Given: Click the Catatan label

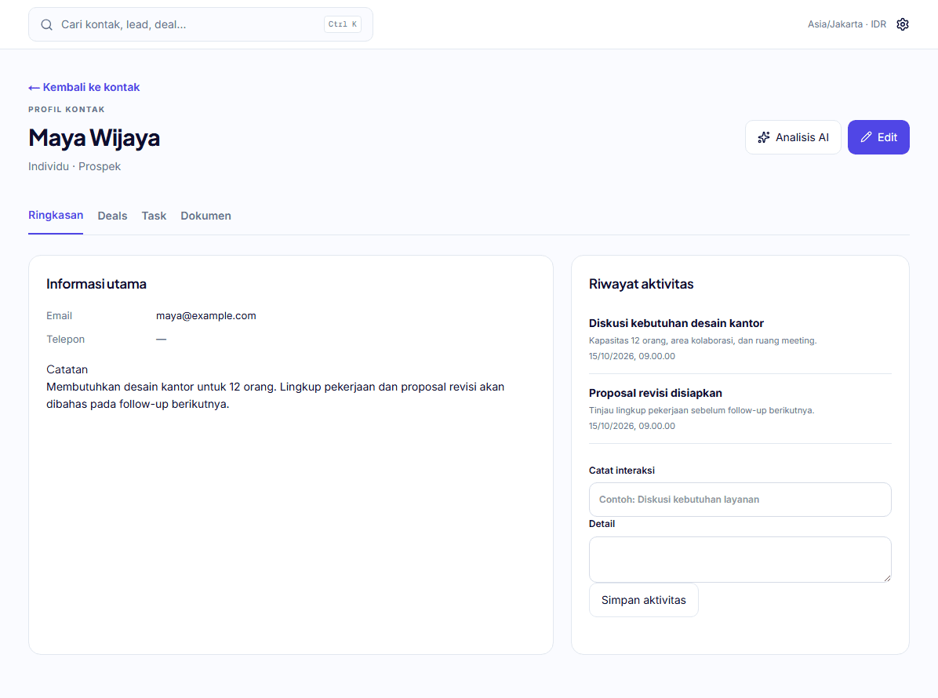Looking at the screenshot, I should click(67, 369).
